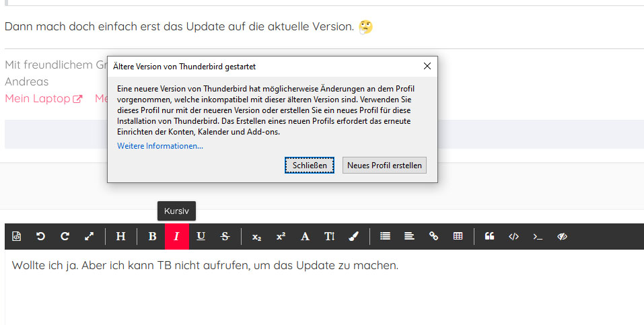This screenshot has width=644, height=325.
Task: Open the font family (A) option
Action: (305, 236)
